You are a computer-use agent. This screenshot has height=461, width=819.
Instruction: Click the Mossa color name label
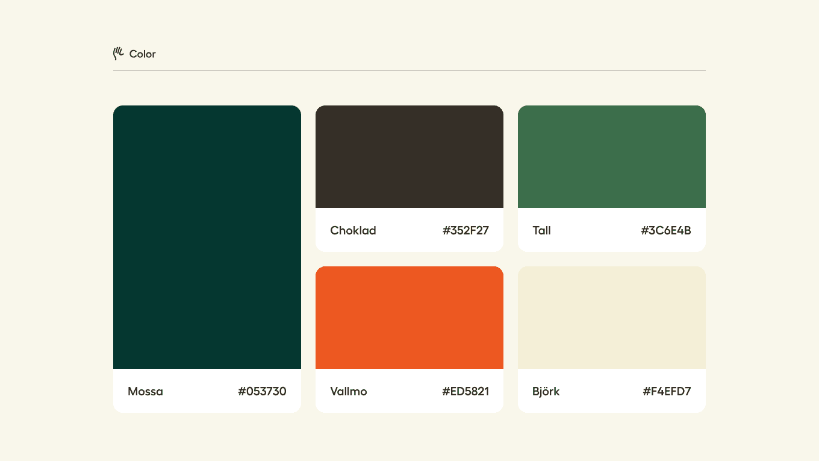tap(145, 392)
